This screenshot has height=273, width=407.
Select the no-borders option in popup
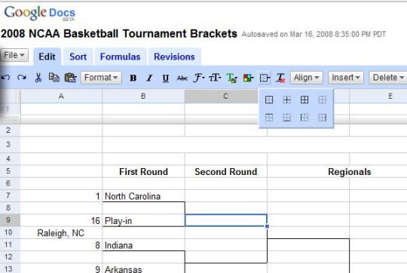tap(322, 100)
